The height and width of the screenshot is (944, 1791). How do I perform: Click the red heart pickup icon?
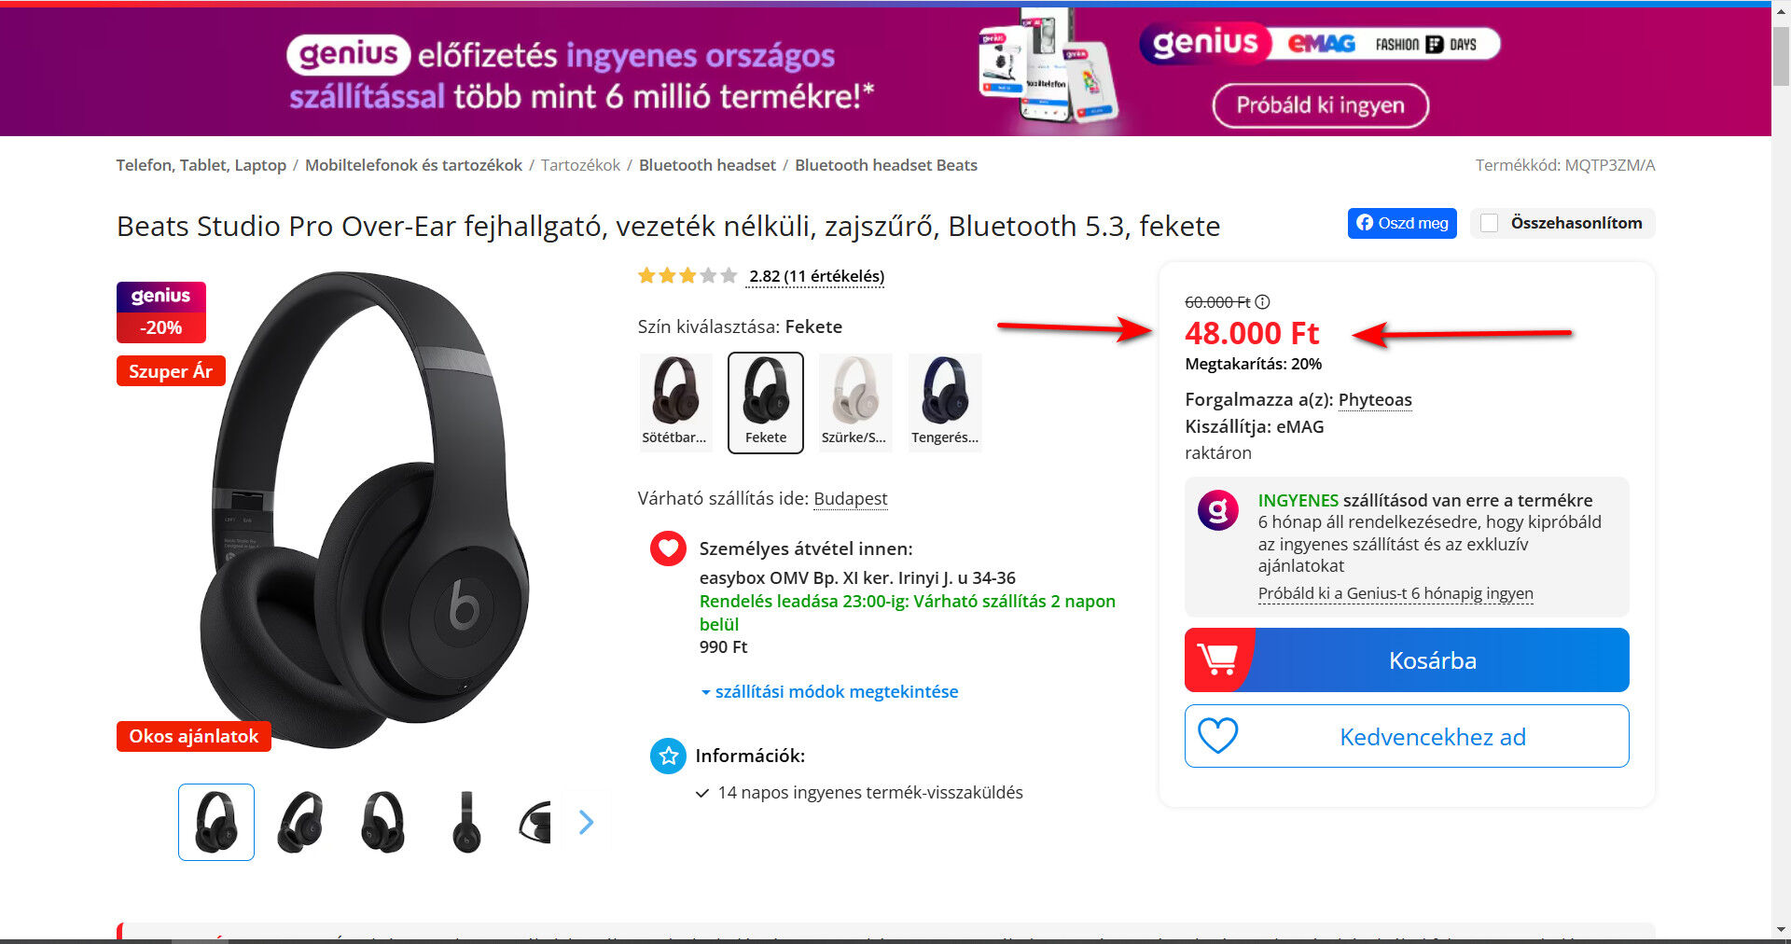click(x=668, y=548)
